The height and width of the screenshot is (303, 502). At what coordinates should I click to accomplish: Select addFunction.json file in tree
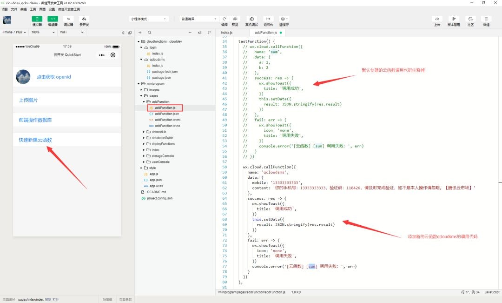[167, 114]
